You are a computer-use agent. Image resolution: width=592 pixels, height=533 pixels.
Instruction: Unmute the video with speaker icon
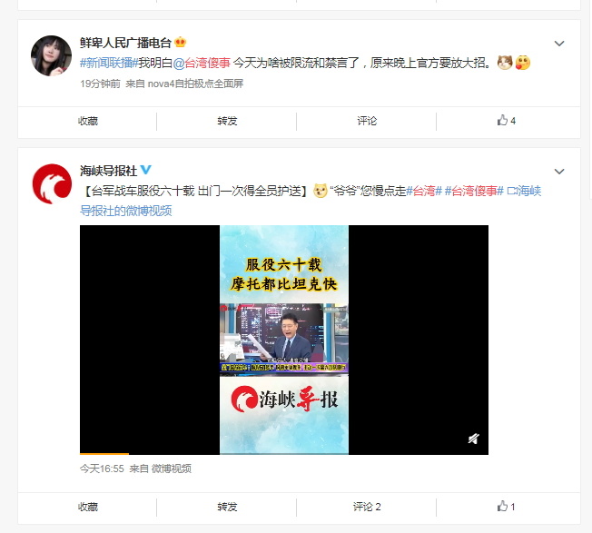coord(474,439)
